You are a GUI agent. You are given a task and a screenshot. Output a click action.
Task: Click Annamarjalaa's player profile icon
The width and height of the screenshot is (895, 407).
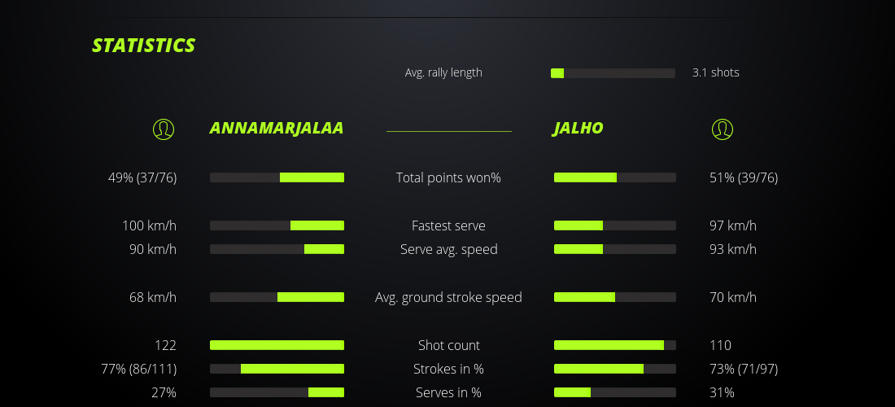[164, 129]
